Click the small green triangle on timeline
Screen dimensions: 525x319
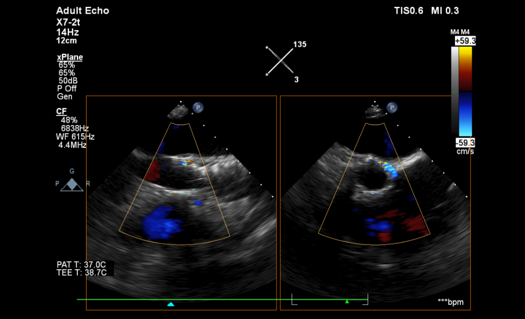[x=347, y=302]
